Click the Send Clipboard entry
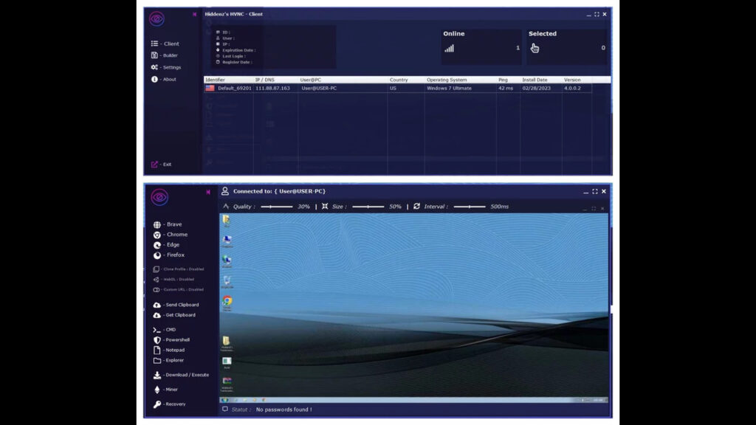 coord(176,305)
